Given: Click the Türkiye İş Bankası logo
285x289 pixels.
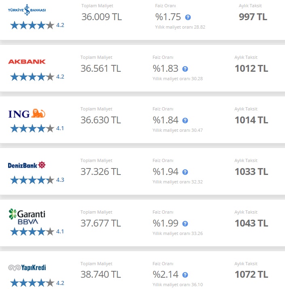Looking at the screenshot, I should pyautogui.click(x=27, y=10).
